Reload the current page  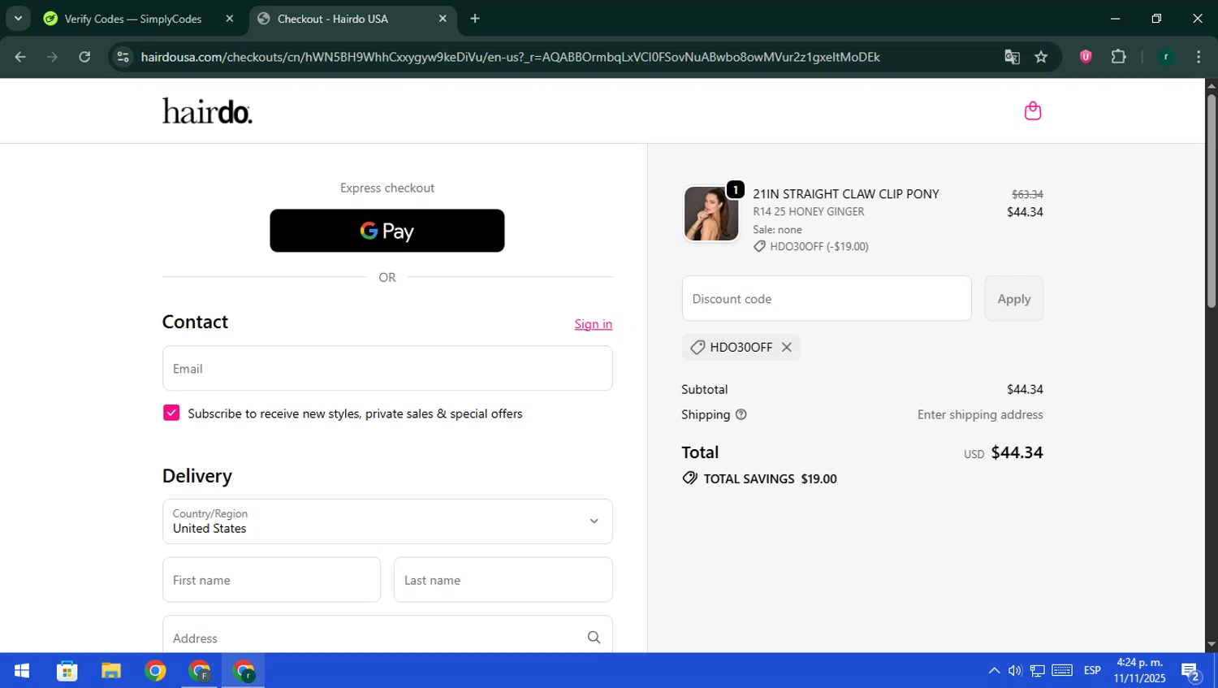[x=84, y=57]
